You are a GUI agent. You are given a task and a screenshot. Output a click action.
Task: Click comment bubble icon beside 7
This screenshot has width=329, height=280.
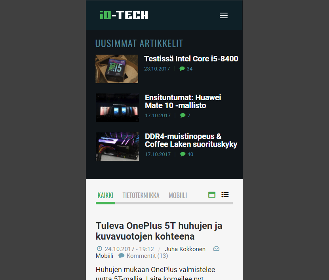pos(183,115)
